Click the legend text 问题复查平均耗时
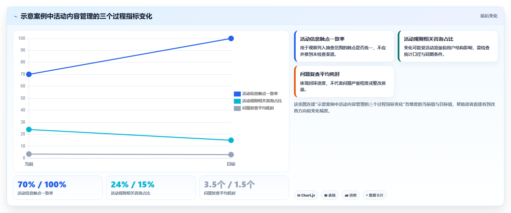The height and width of the screenshot is (213, 511). click(258, 108)
